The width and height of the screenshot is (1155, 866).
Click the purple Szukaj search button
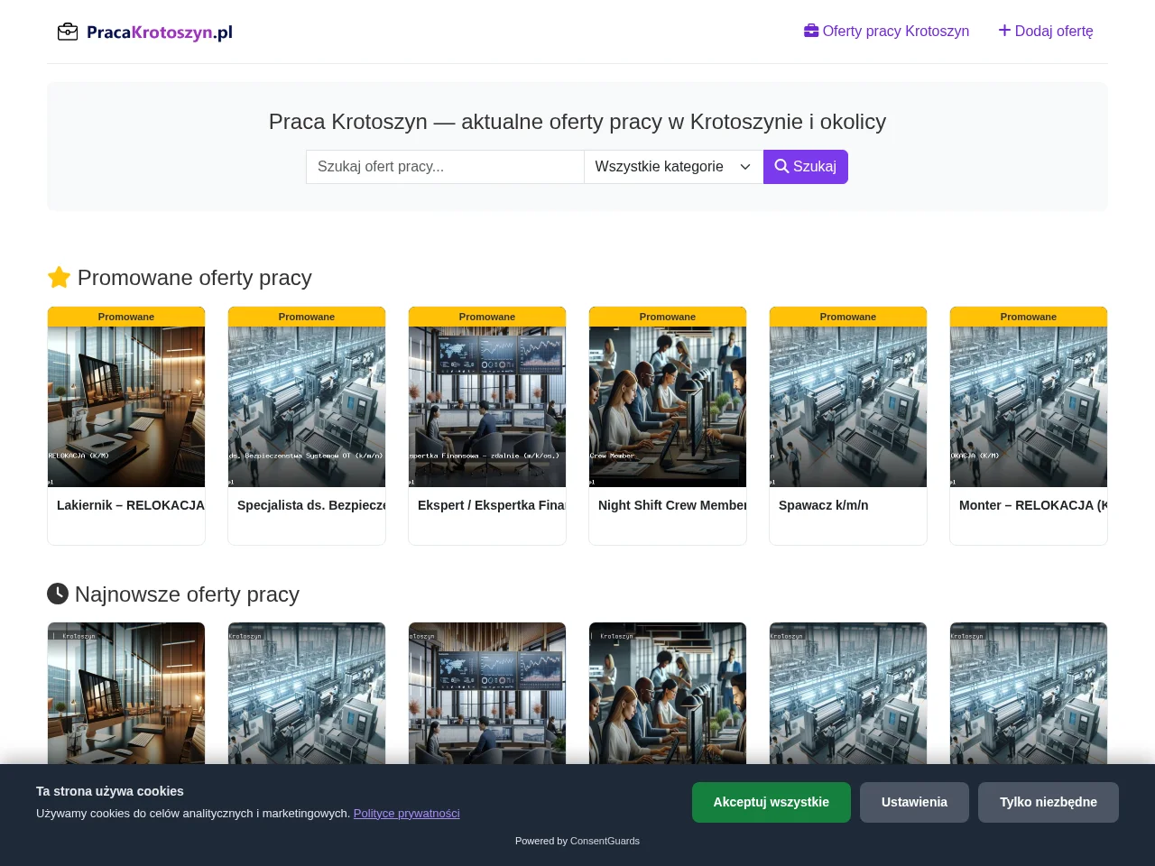point(806,167)
